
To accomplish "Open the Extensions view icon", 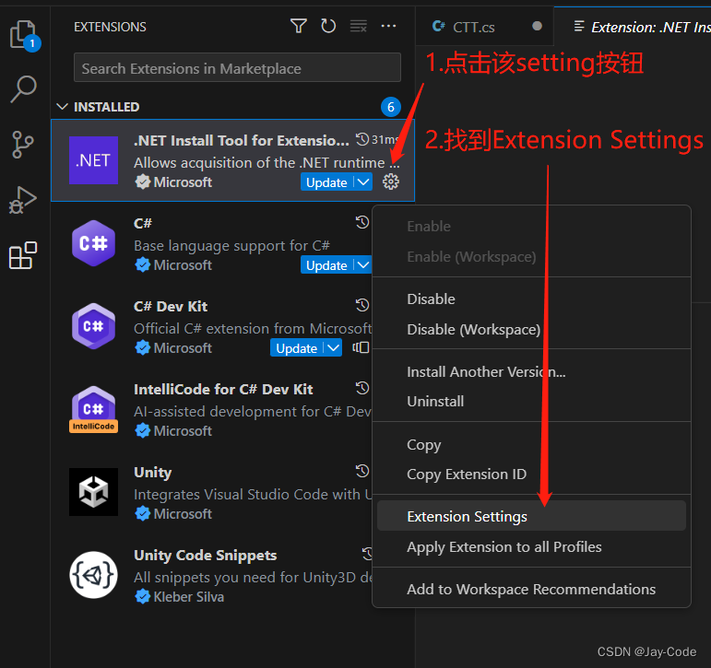I will point(23,255).
